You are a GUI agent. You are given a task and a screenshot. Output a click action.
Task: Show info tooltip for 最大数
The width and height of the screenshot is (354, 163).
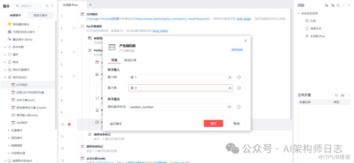tap(239, 88)
